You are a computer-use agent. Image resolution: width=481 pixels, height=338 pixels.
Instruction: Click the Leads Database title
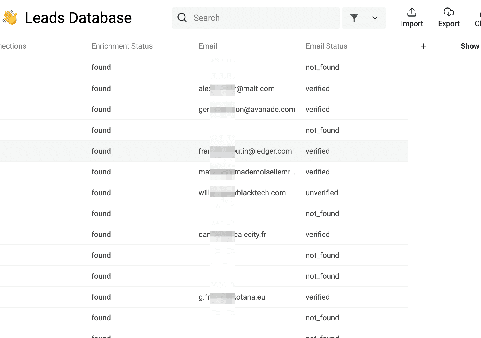coord(78,18)
